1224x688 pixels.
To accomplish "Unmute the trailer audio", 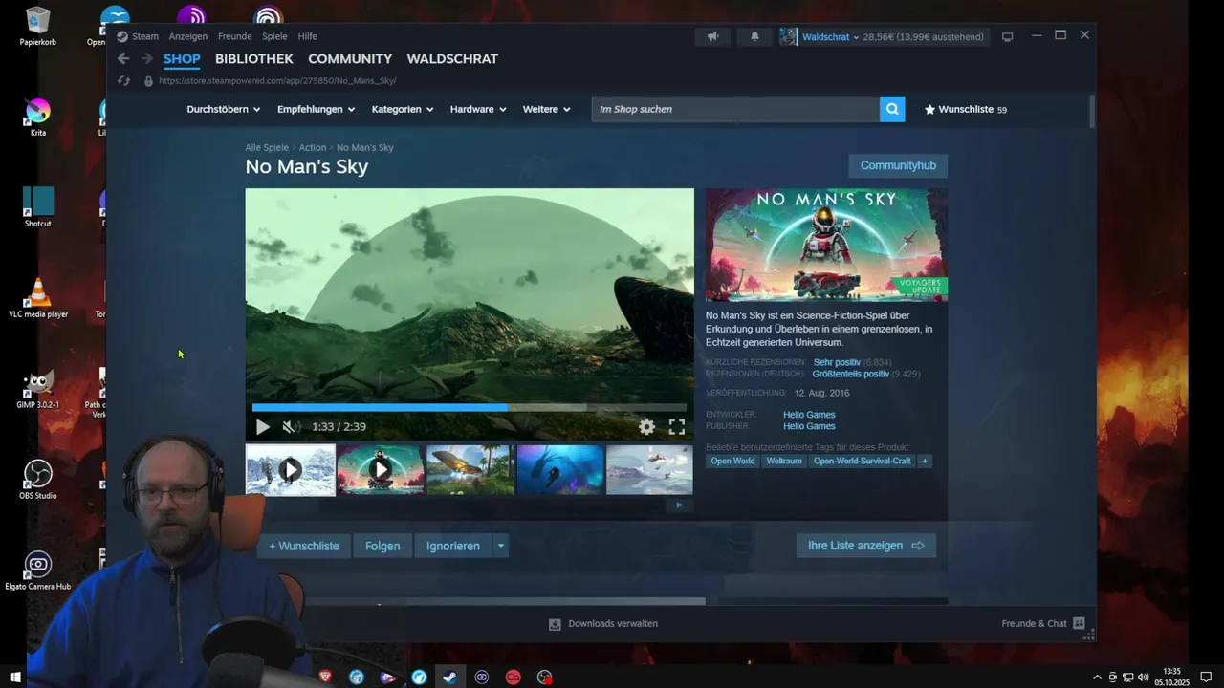I will point(291,427).
